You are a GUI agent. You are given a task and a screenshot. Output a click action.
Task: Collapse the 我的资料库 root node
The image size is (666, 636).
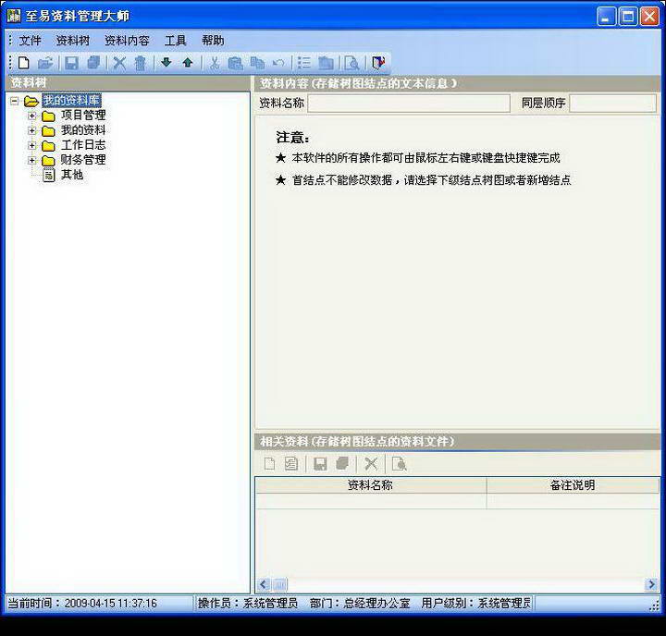[15, 101]
